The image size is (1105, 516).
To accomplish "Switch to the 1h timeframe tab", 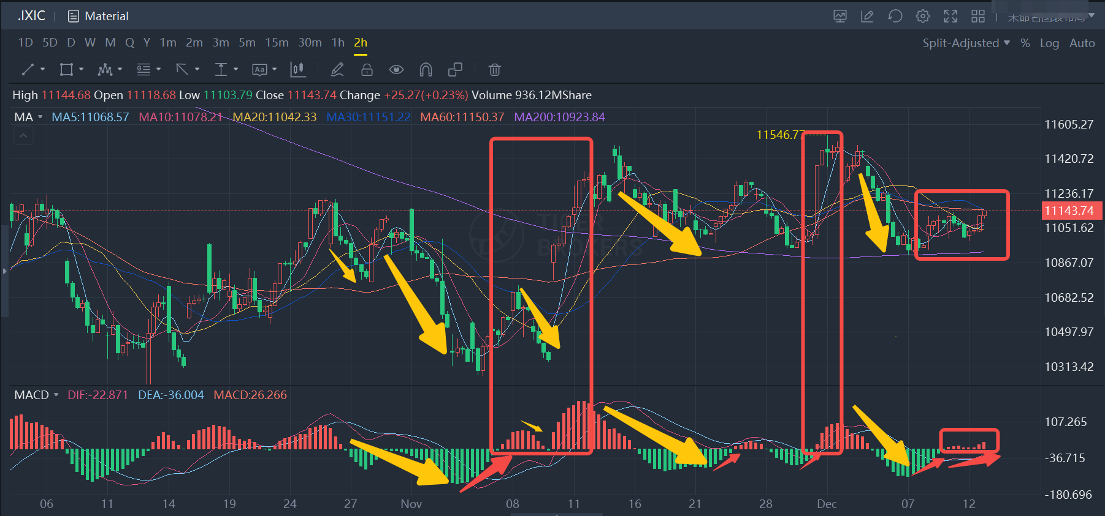I will (x=338, y=43).
